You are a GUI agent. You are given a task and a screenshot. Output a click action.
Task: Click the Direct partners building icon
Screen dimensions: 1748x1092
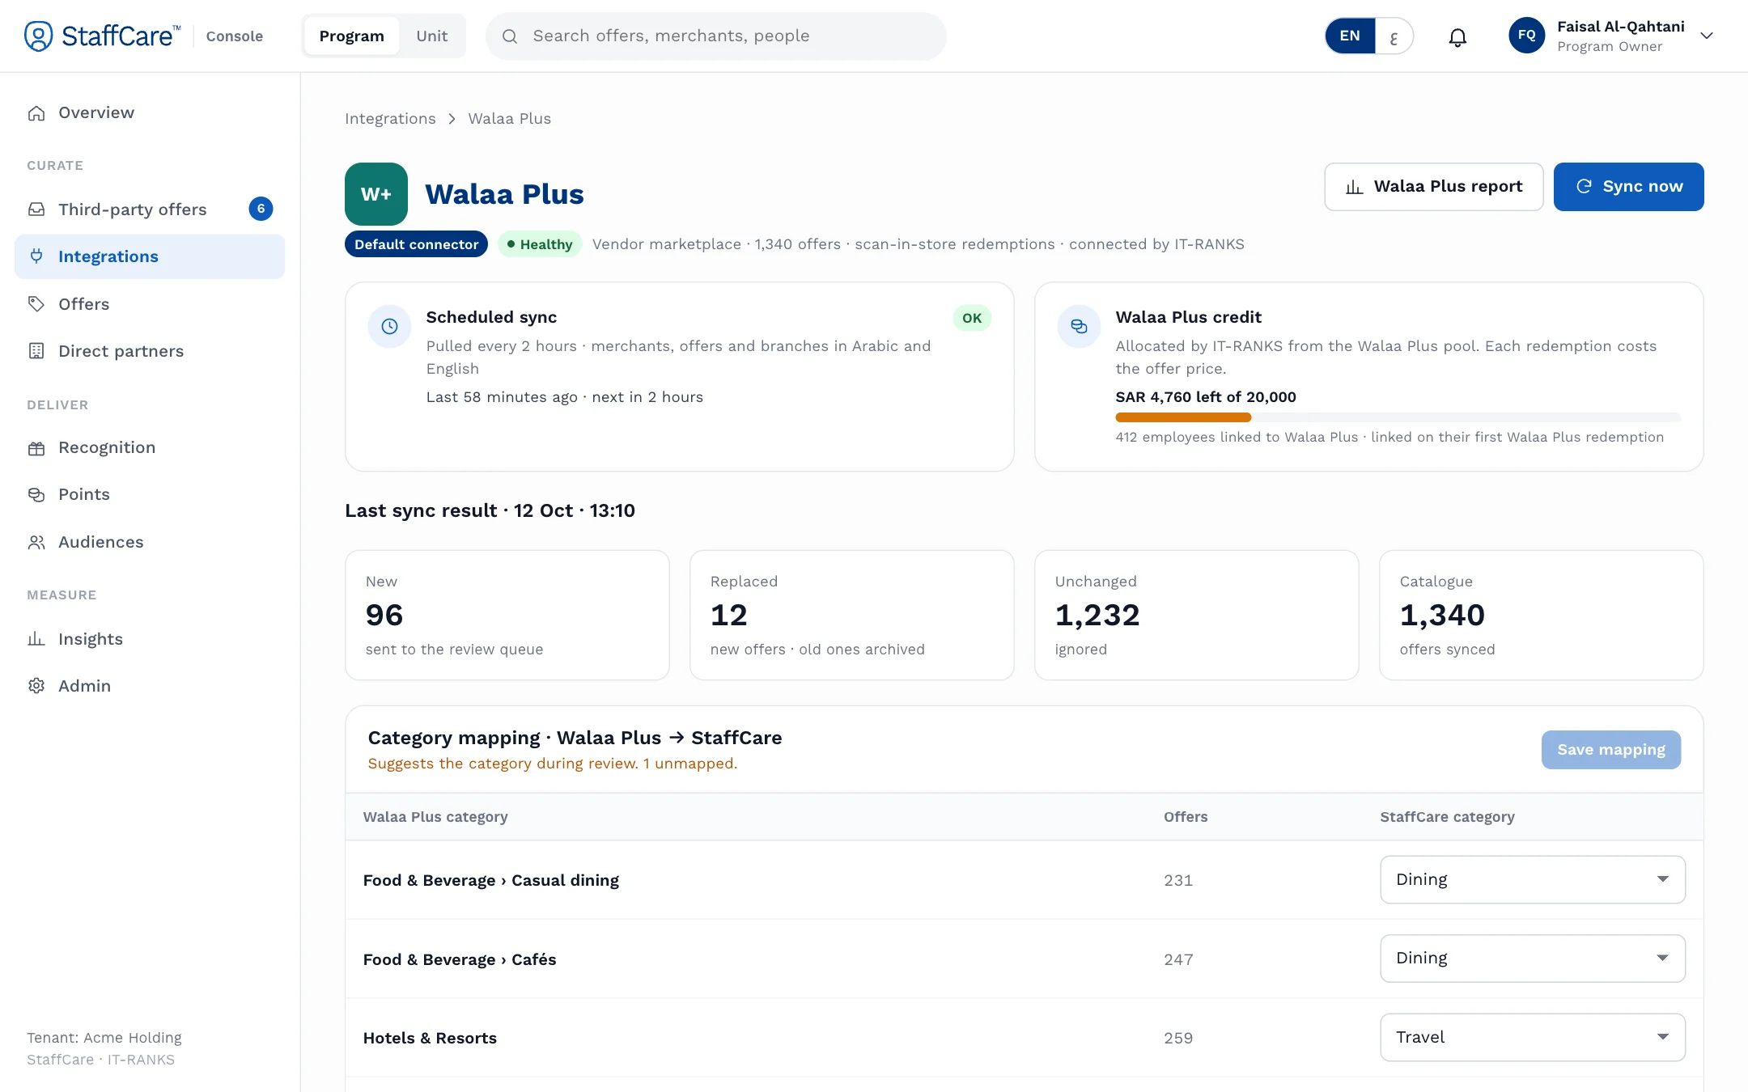click(36, 351)
